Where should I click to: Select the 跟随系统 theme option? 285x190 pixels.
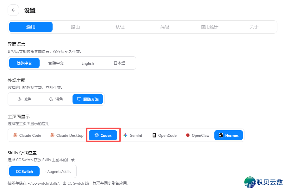click(x=88, y=99)
